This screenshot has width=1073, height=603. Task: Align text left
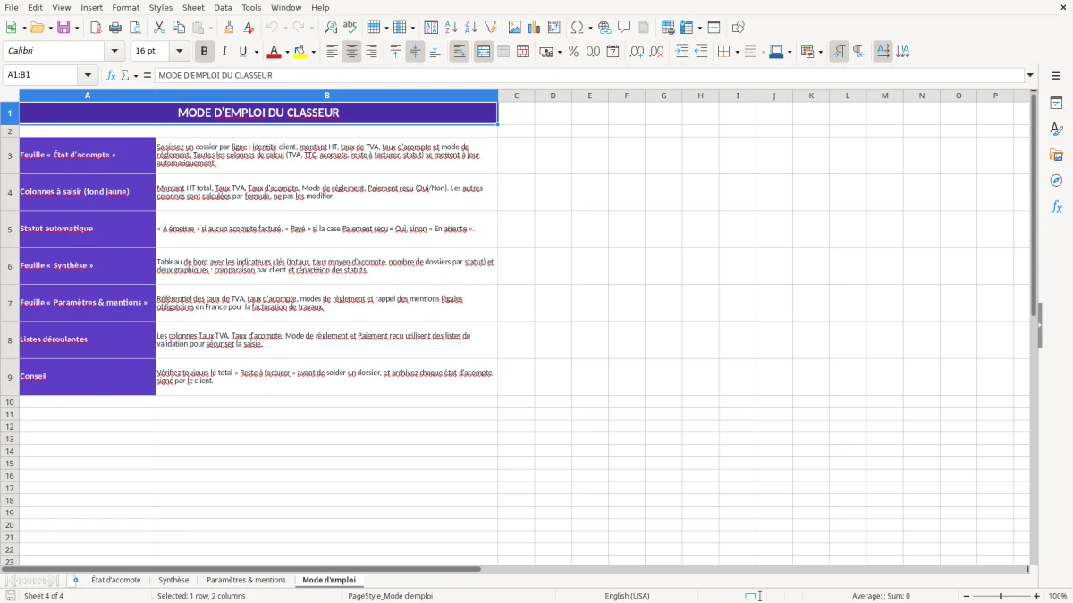pyautogui.click(x=332, y=52)
